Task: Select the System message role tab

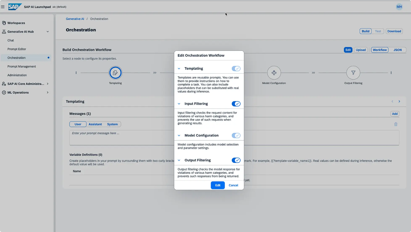Action: (x=112, y=124)
